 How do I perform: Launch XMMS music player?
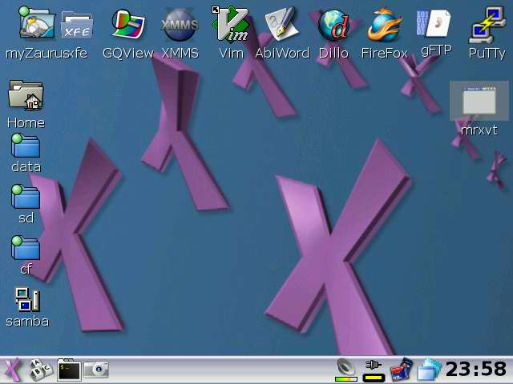click(180, 26)
